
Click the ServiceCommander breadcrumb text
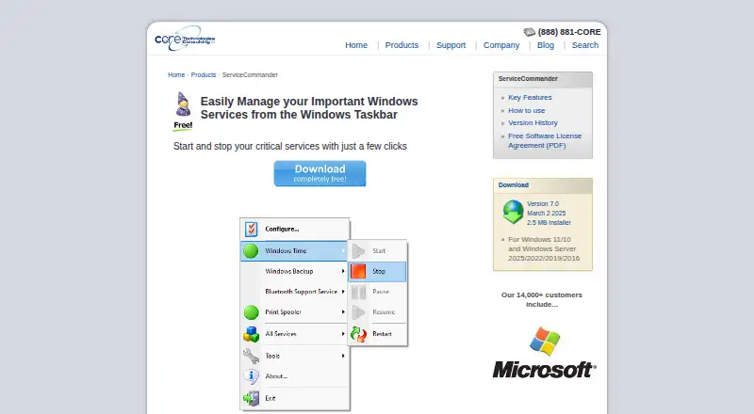tap(250, 75)
